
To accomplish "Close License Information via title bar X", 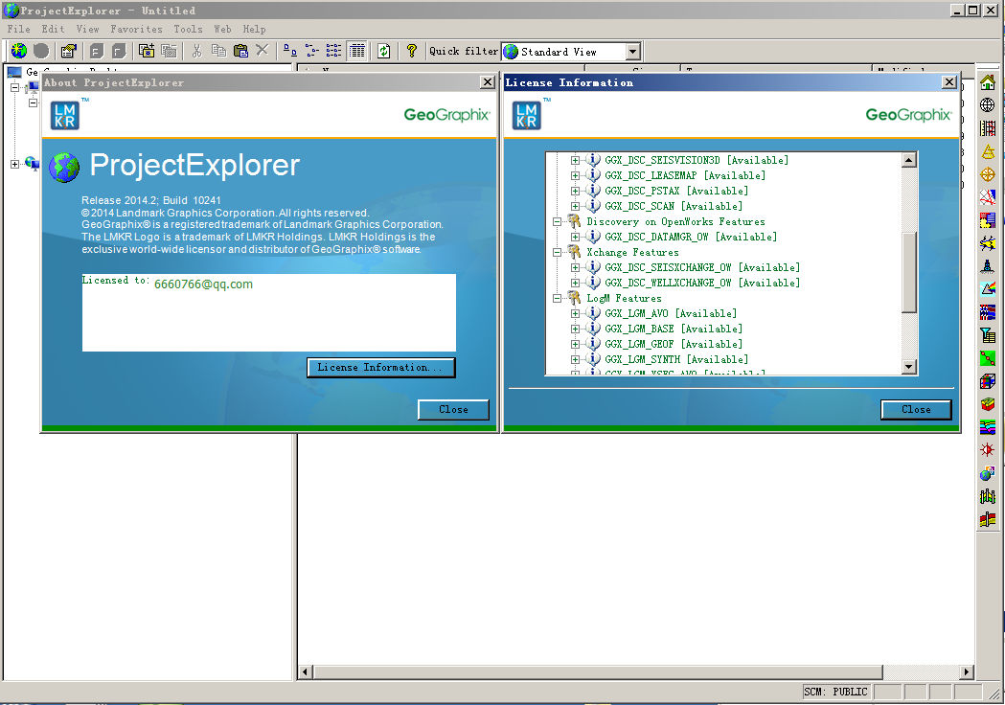I will coord(949,82).
